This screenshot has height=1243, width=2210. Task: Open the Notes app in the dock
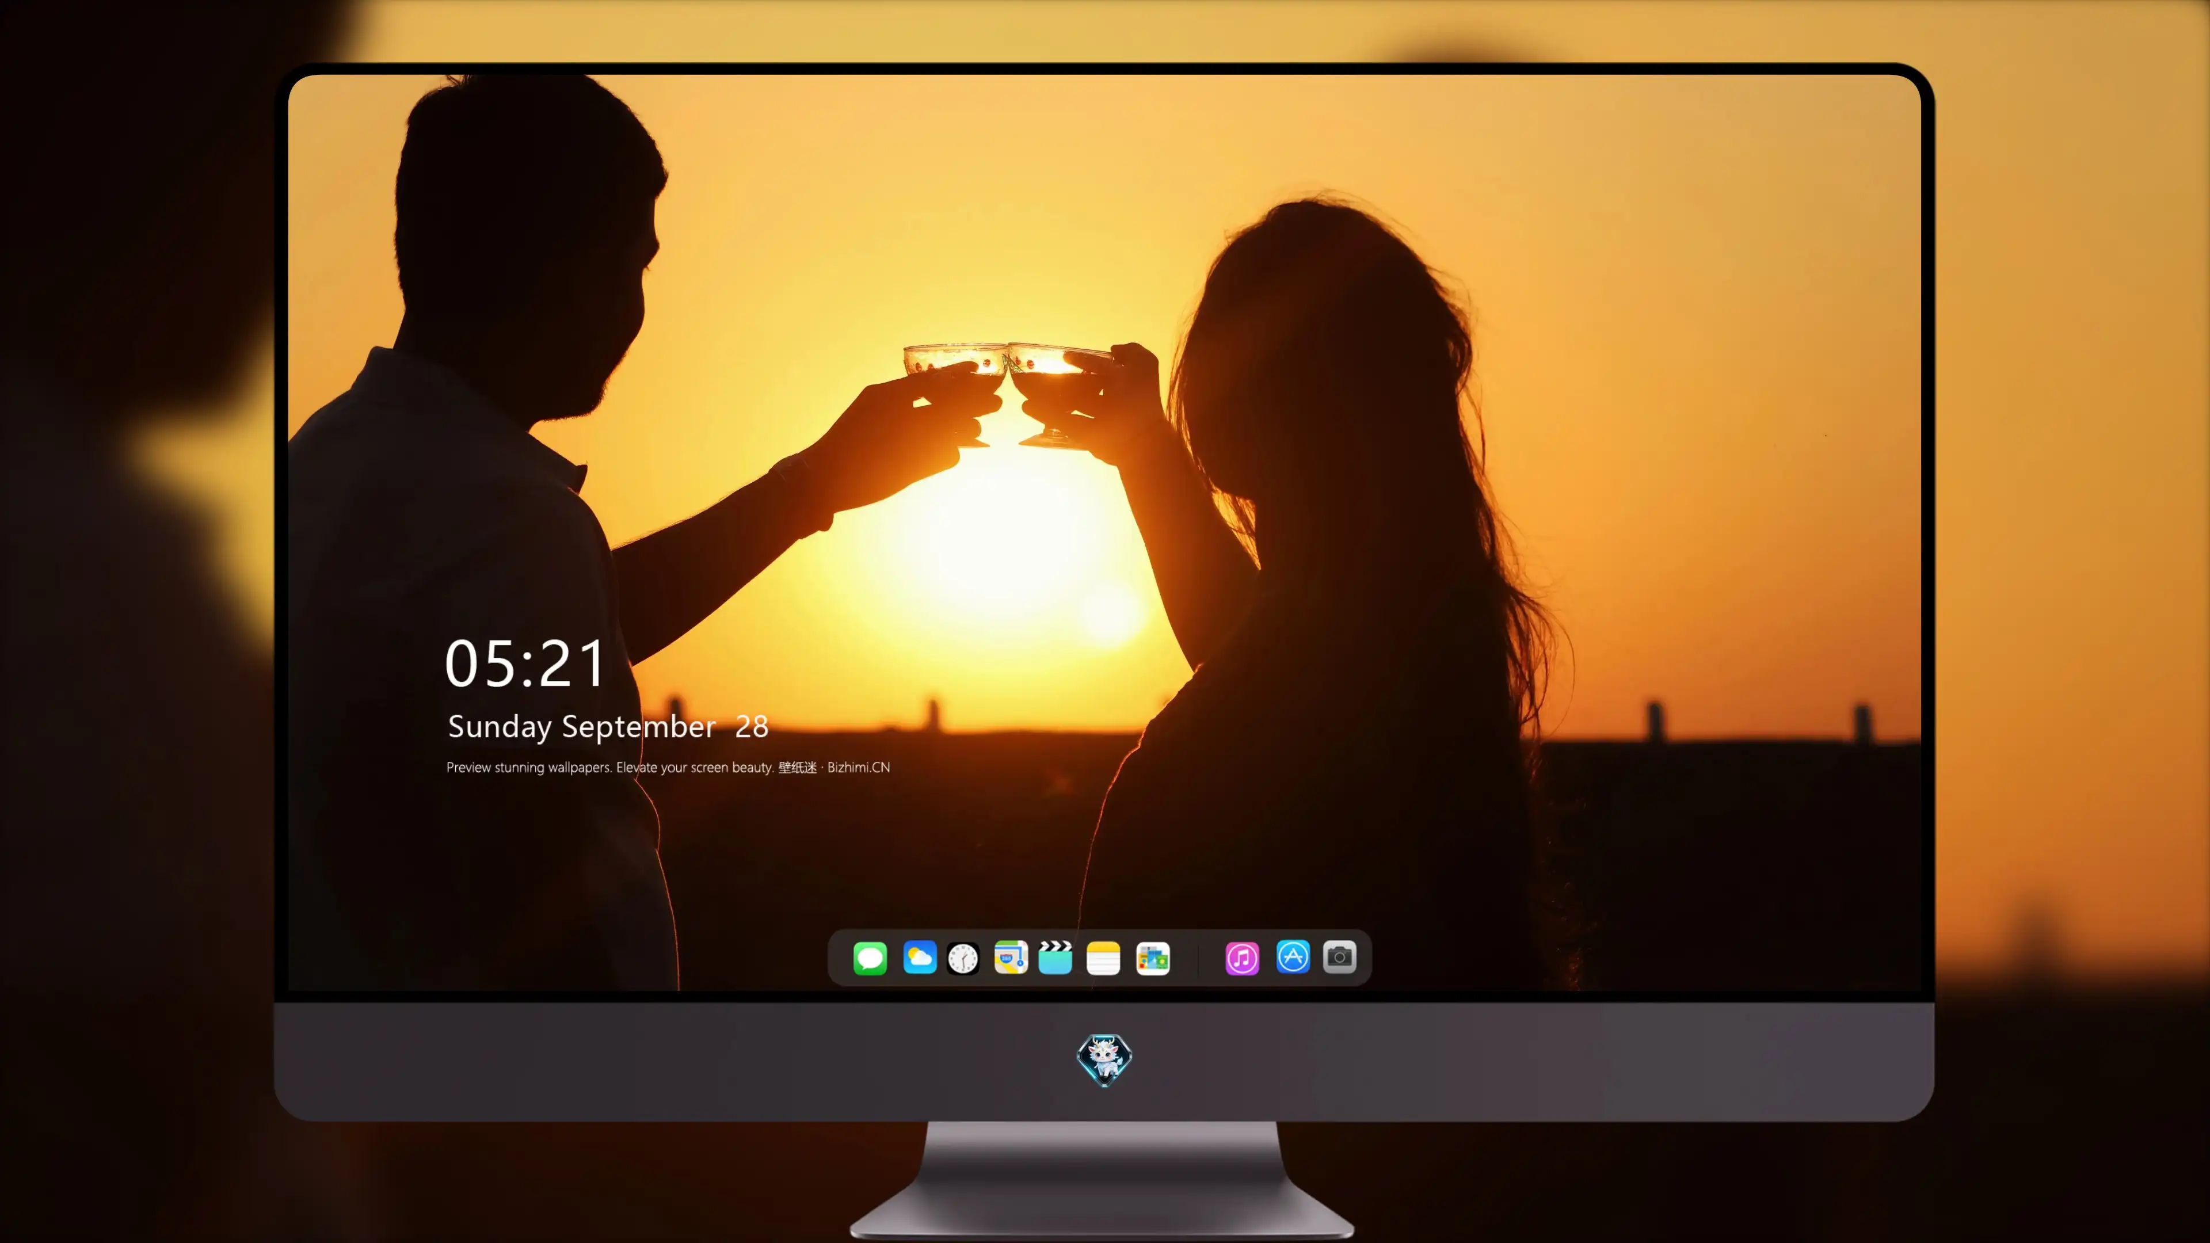pyautogui.click(x=1103, y=958)
